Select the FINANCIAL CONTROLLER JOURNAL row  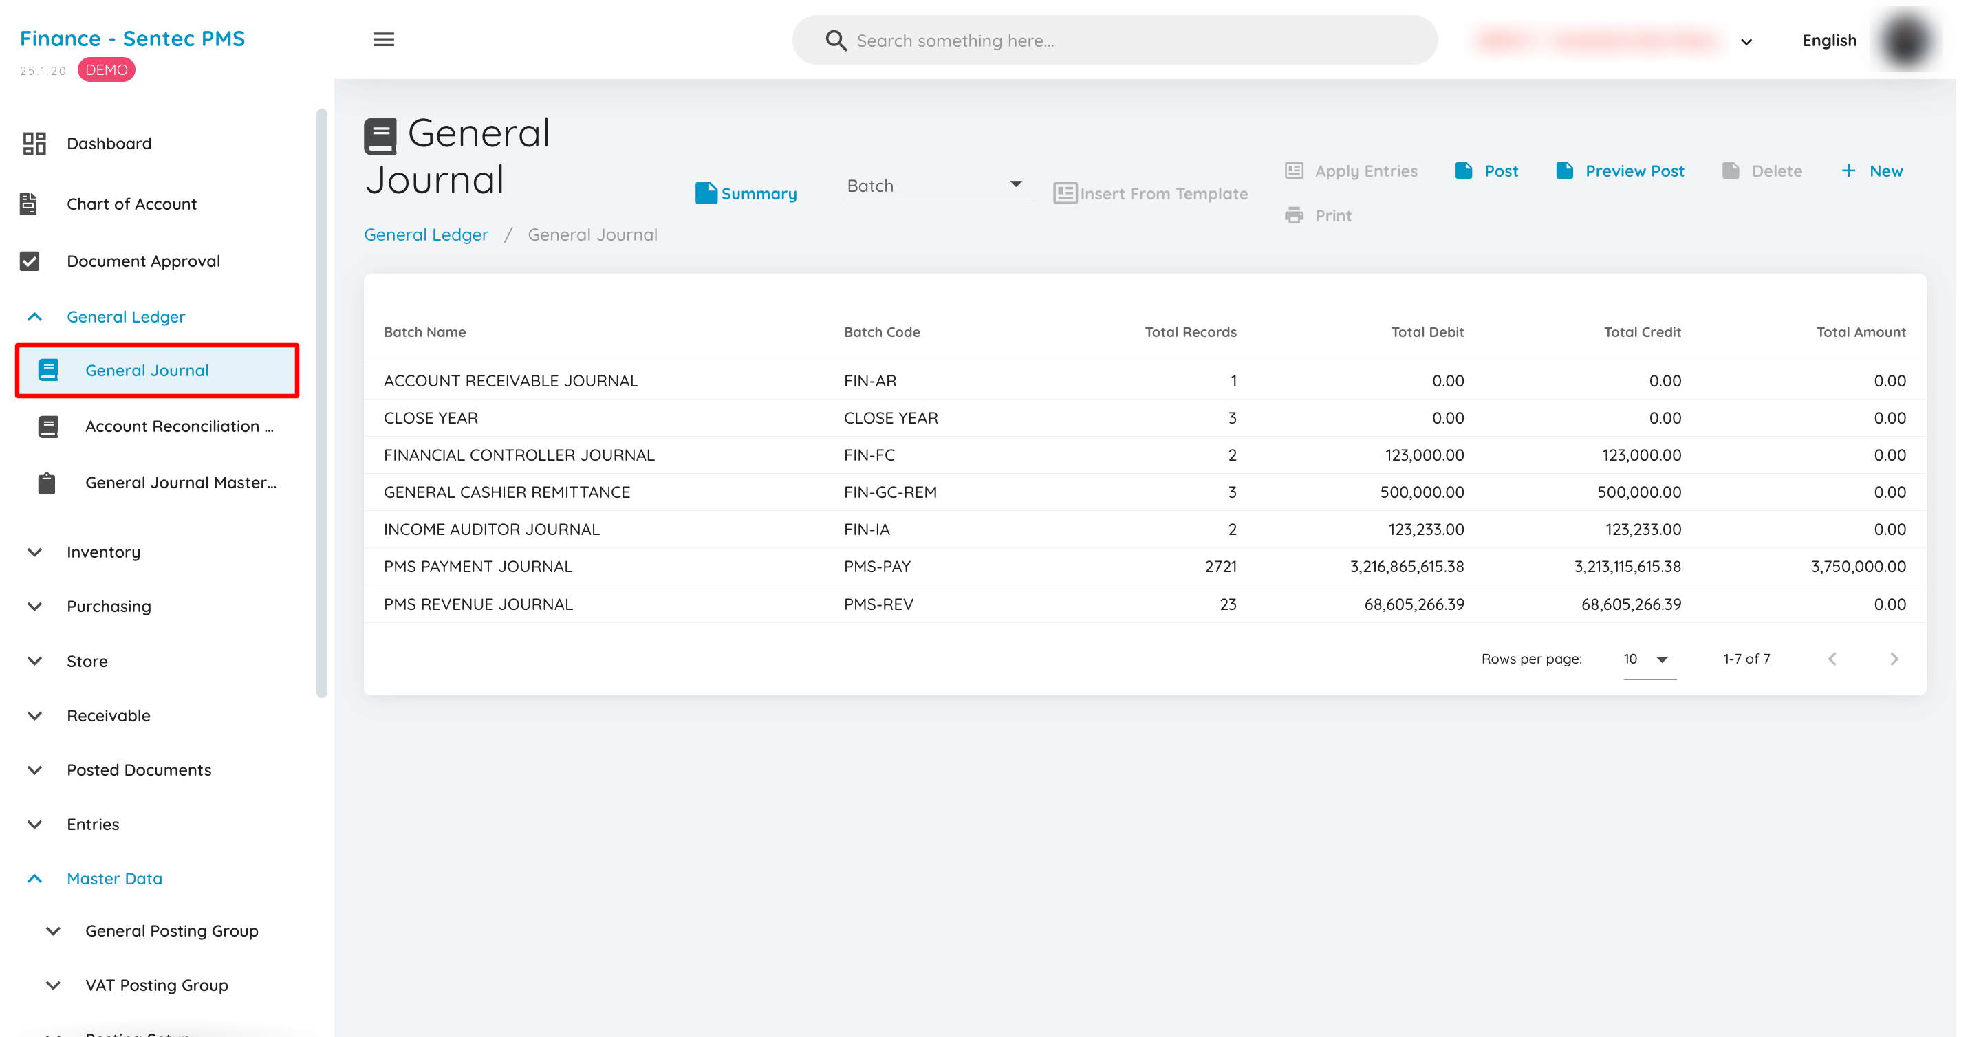(1145, 455)
